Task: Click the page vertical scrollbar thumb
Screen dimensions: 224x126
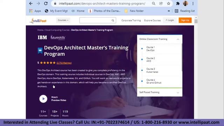Action: coord(196,21)
